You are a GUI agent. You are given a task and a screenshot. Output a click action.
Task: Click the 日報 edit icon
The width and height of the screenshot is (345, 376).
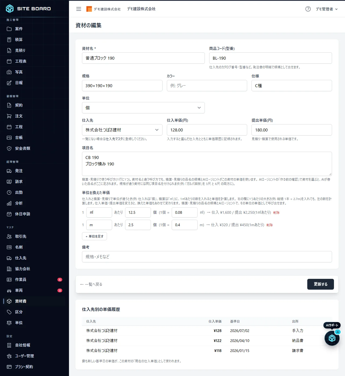(9, 83)
